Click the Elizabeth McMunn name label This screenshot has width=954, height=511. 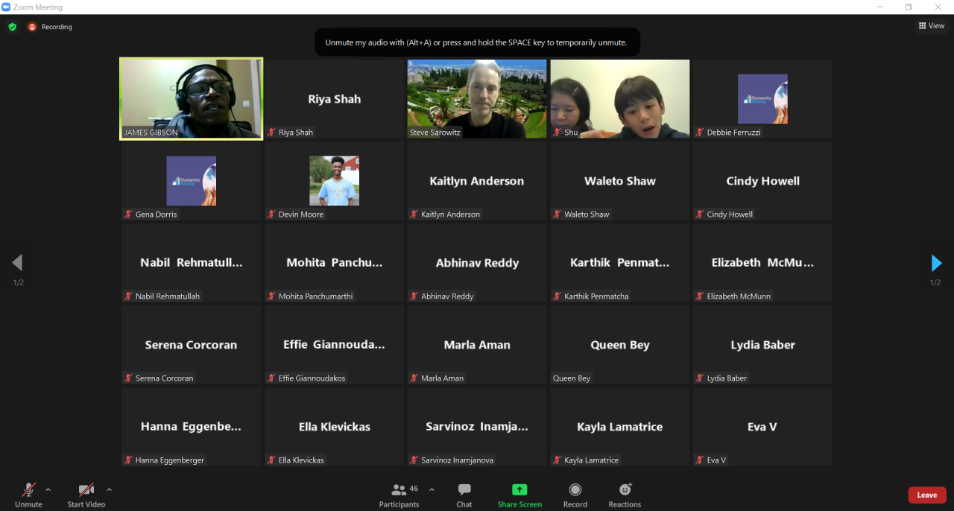point(739,296)
